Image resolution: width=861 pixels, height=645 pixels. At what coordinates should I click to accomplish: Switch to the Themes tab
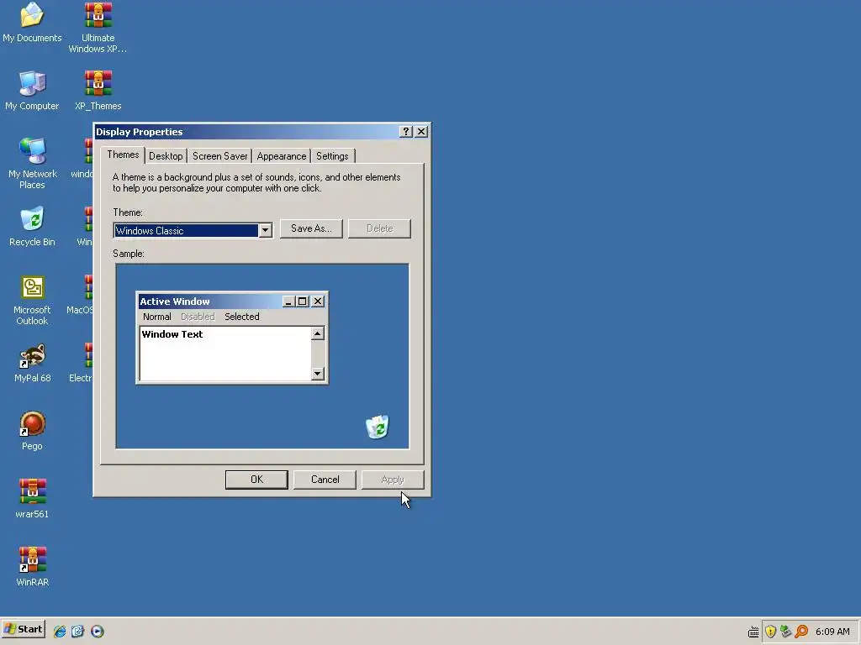pyautogui.click(x=123, y=155)
